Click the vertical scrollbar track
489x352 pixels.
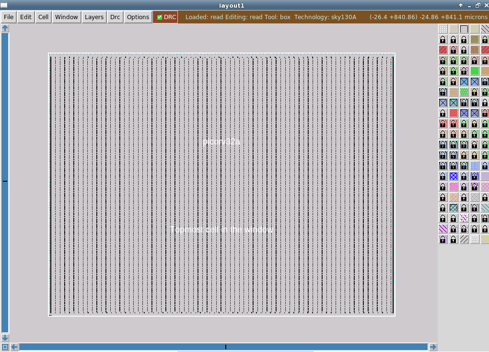[5, 183]
